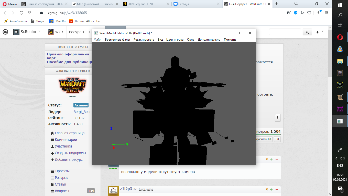Viewport: 348px width, 196px height.
Task: Open the browser downloads icon
Action: 319,13
